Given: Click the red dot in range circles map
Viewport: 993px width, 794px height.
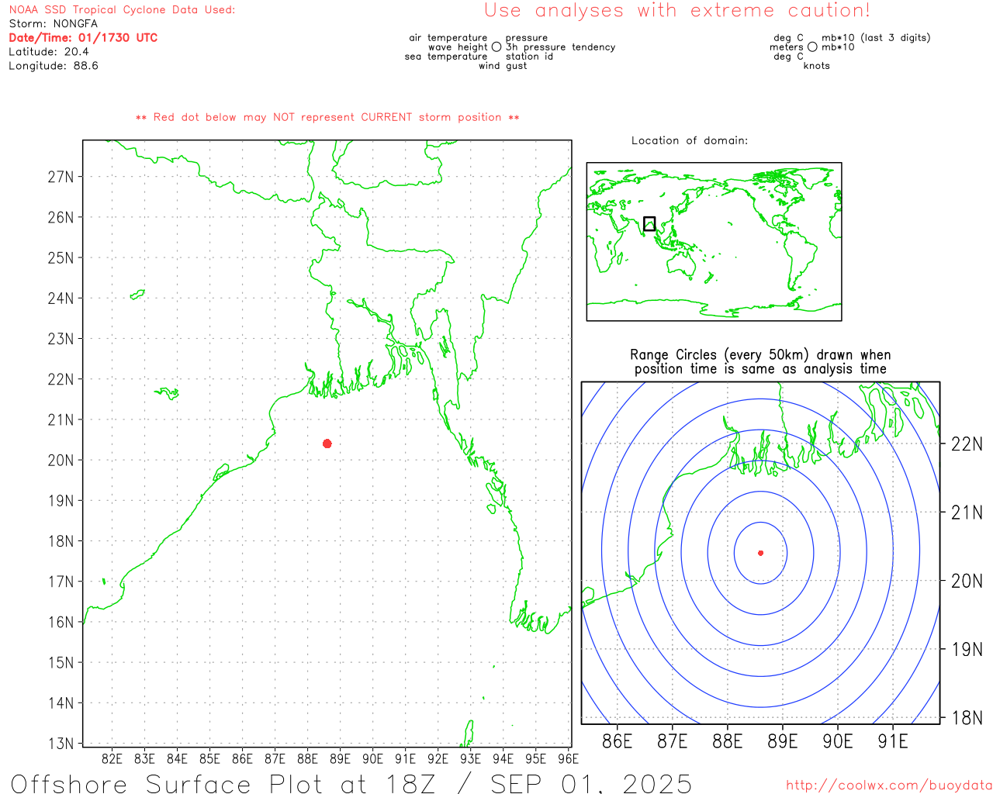Looking at the screenshot, I should click(x=761, y=553).
